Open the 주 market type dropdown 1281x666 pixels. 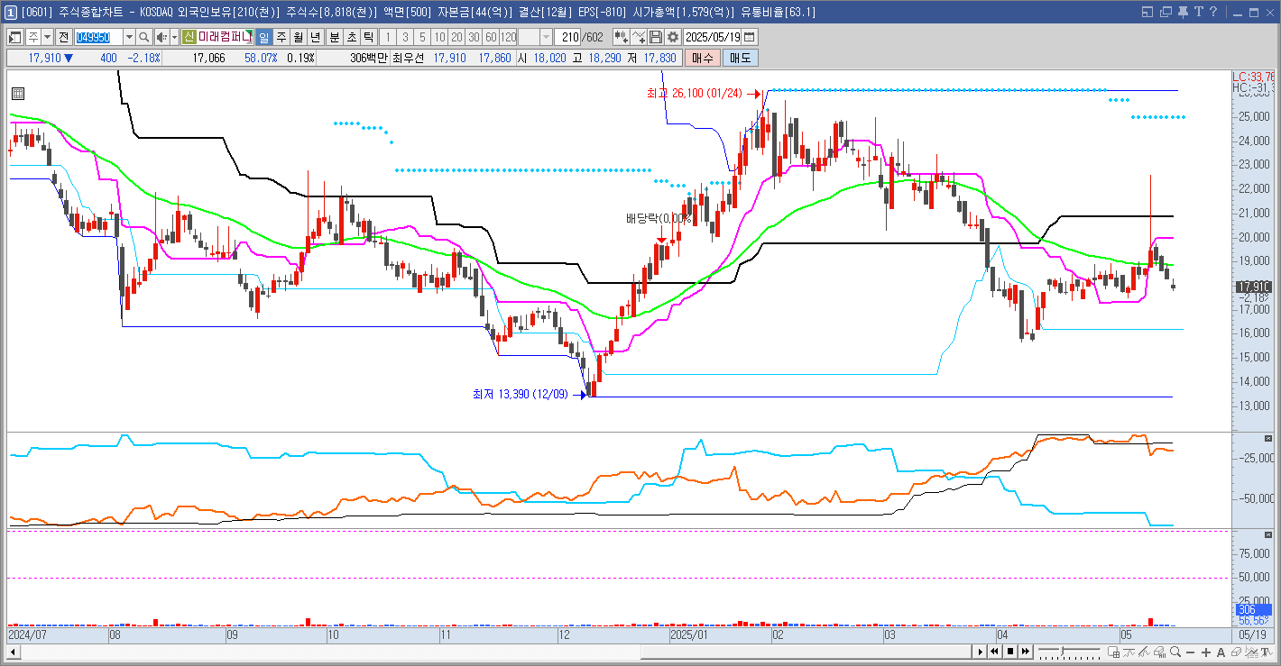pyautogui.click(x=48, y=37)
